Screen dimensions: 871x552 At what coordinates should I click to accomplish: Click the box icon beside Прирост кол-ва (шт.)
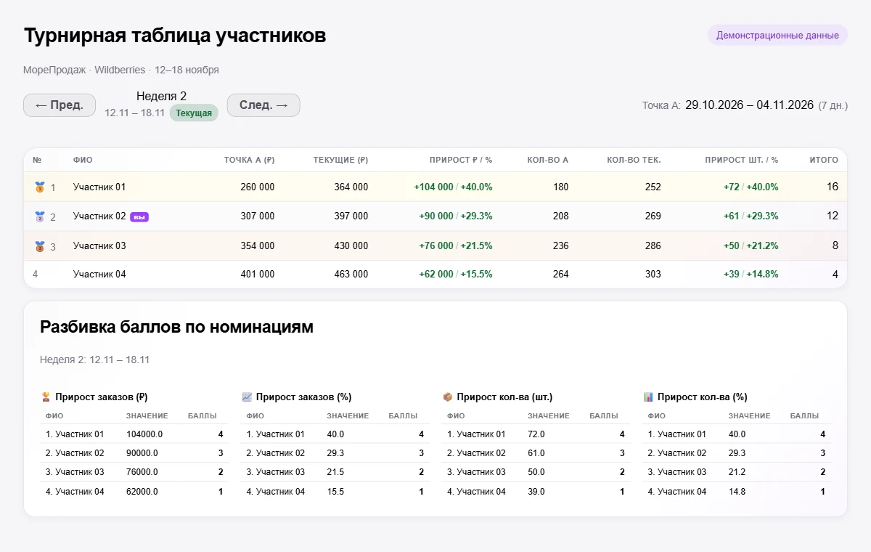(448, 397)
